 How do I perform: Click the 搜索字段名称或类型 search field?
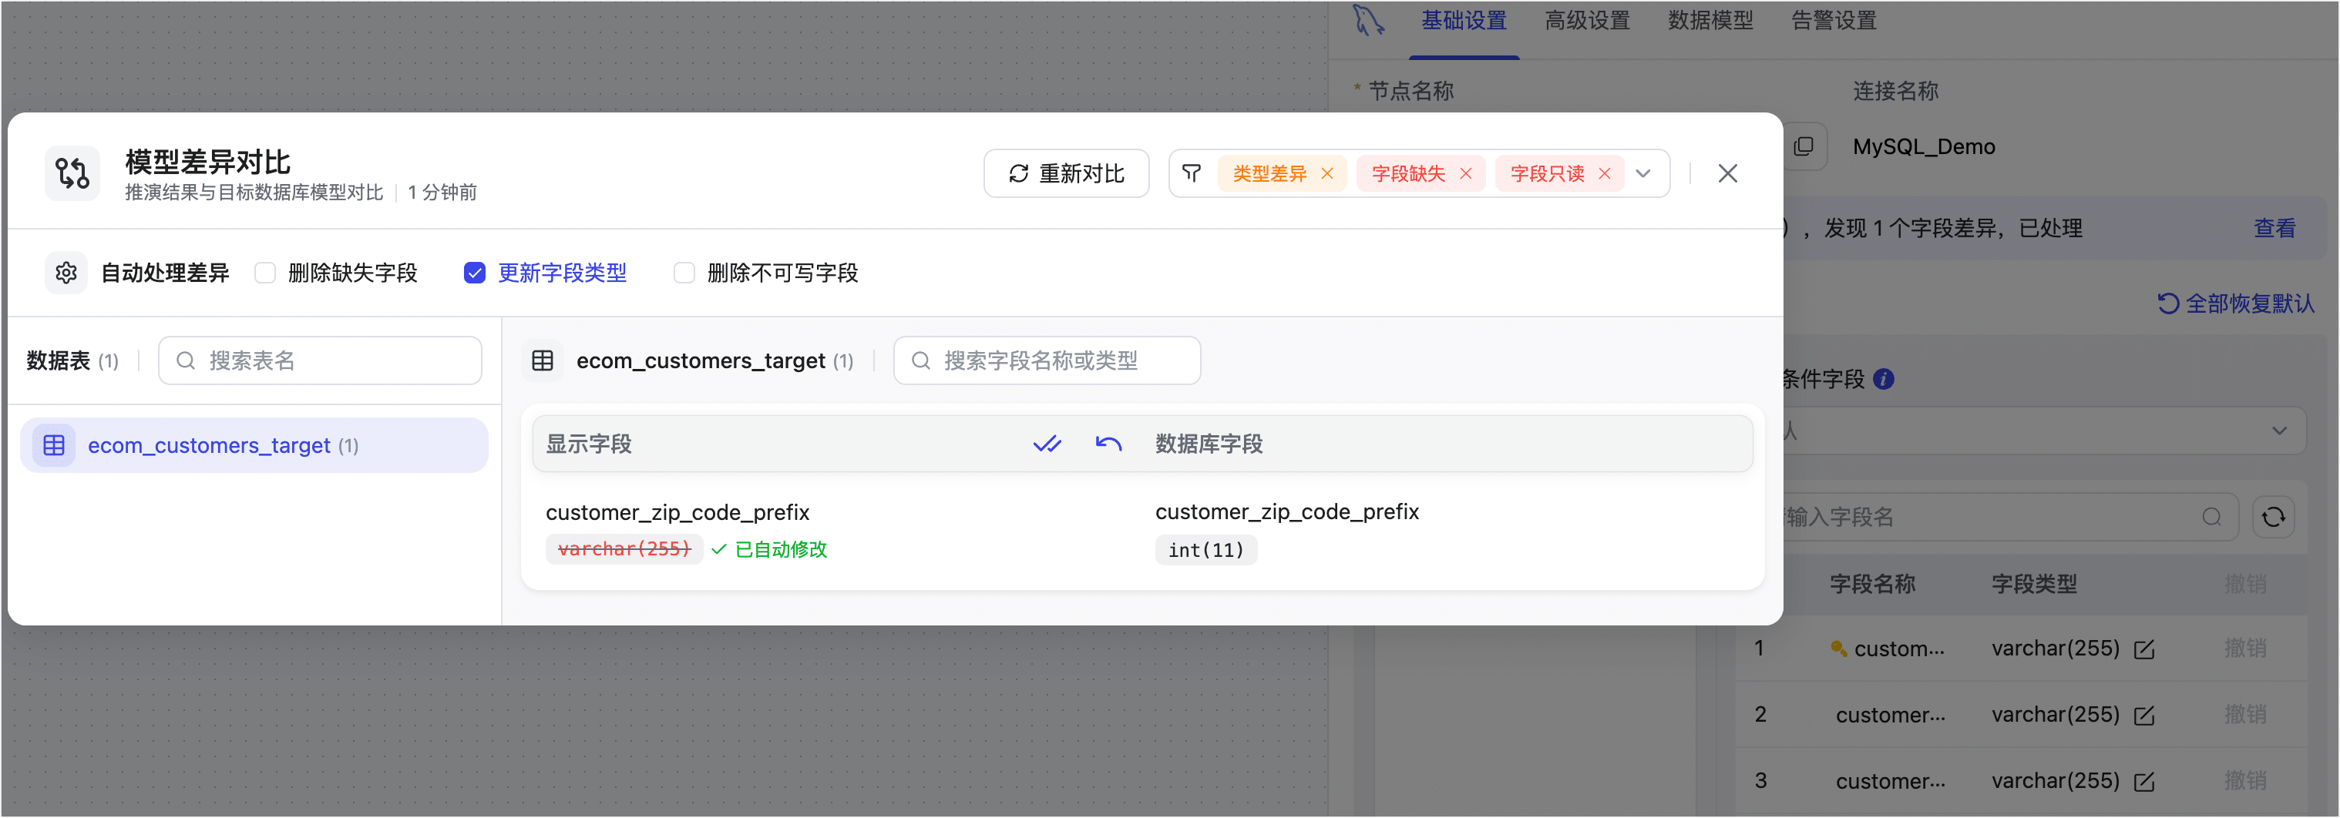(x=1047, y=360)
